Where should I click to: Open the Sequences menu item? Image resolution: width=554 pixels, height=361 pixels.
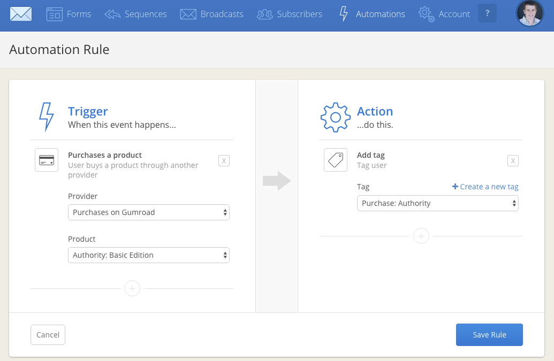(x=136, y=14)
